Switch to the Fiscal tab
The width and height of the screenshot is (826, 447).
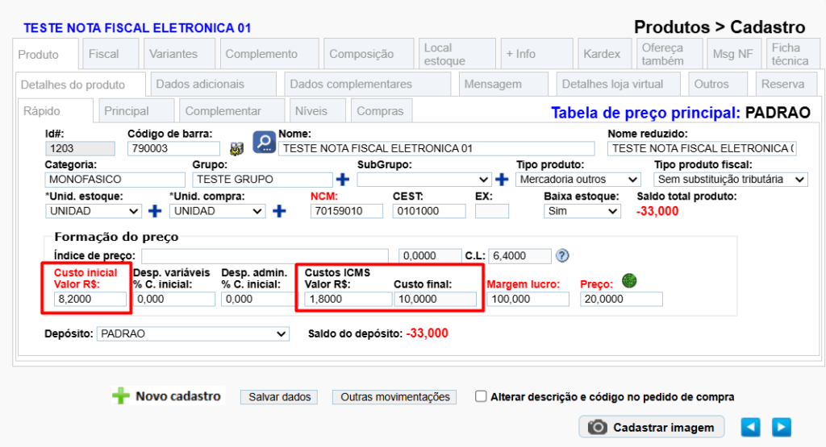pyautogui.click(x=111, y=54)
